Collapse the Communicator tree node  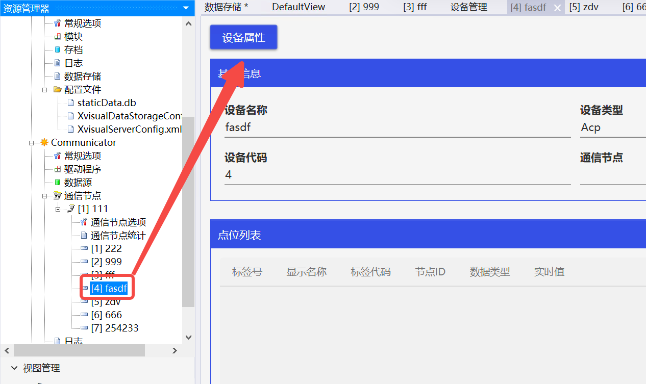[x=32, y=143]
